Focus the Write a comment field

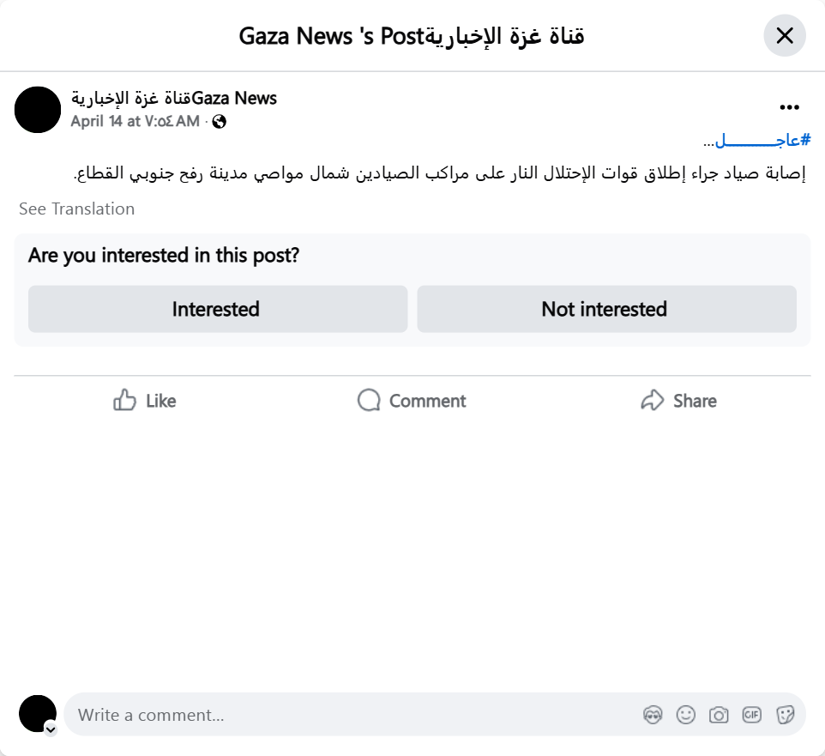click(x=343, y=715)
